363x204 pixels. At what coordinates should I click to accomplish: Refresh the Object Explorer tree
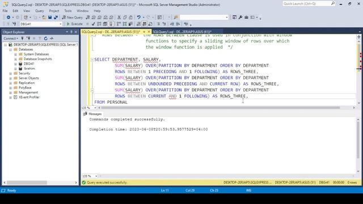pyautogui.click(x=45, y=39)
